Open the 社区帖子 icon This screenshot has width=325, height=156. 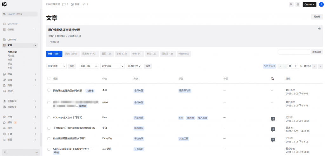point(4,107)
